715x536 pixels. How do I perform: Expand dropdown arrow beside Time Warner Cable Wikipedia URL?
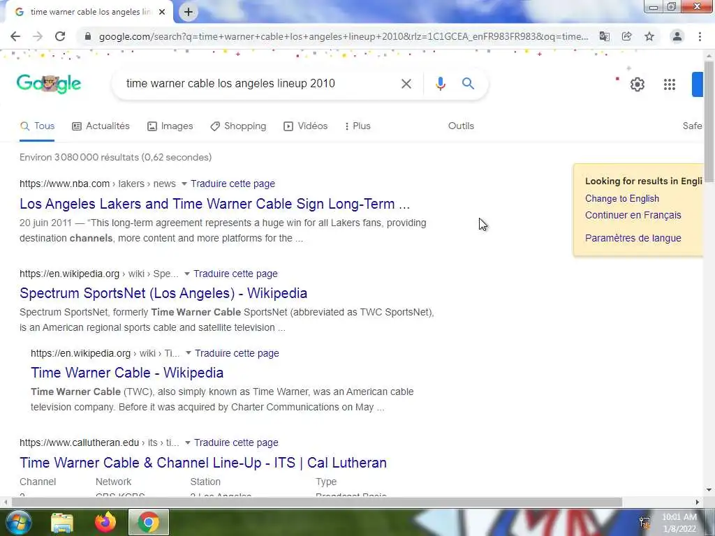tap(188, 353)
